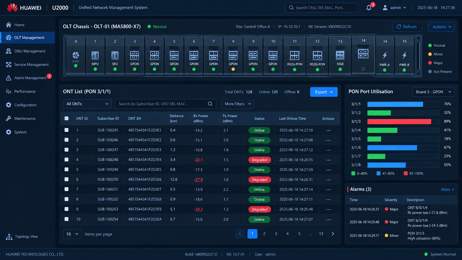
Task: Select the GPON board in slot 3
Action: point(135,56)
